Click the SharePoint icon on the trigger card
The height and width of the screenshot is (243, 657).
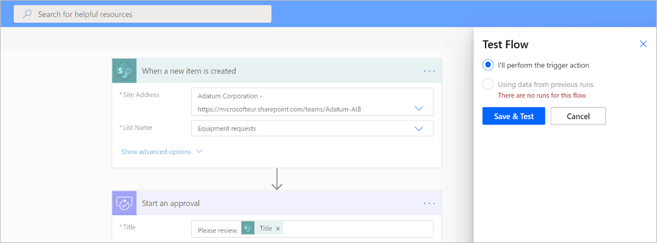(124, 71)
